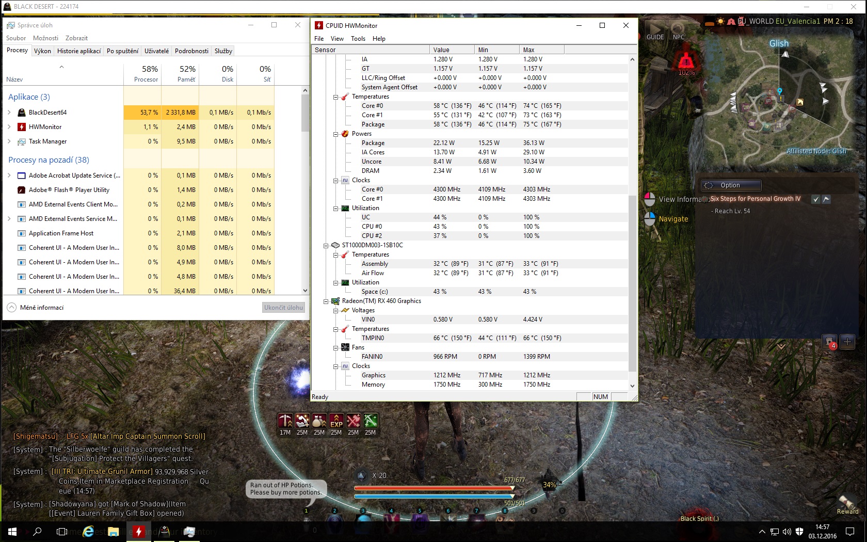Image resolution: width=867 pixels, height=542 pixels.
Task: Click the red 102% weight warning icon
Action: 686,61
